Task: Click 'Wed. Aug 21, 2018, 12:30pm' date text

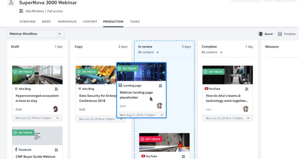Action: [x=137, y=115]
